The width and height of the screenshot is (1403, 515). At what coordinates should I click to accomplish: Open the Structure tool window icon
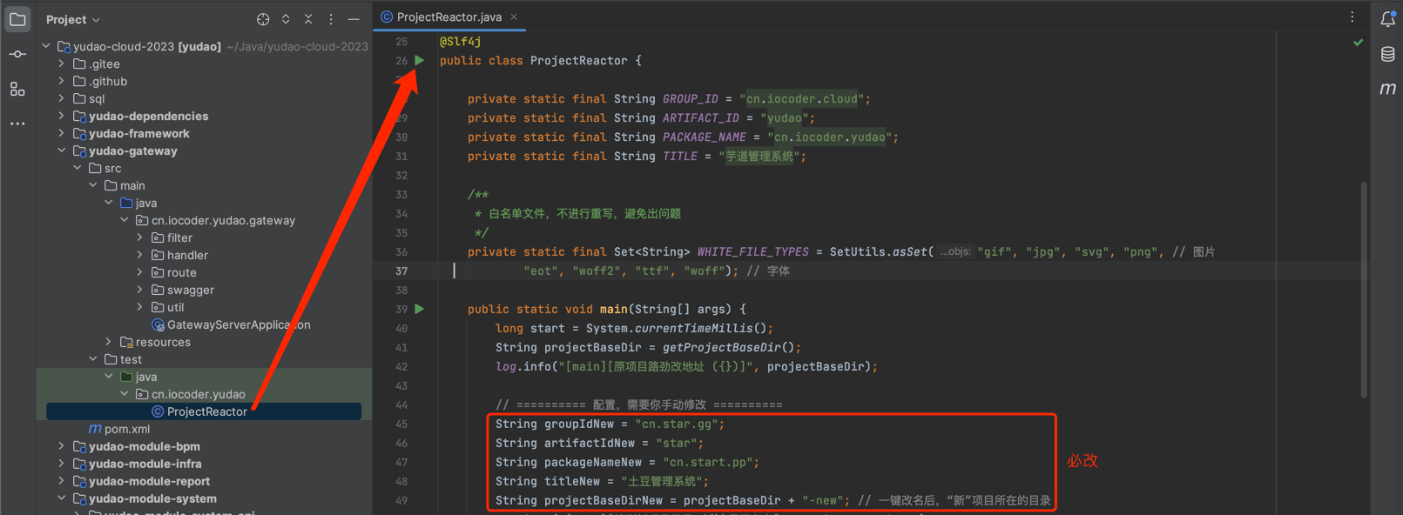pos(17,89)
